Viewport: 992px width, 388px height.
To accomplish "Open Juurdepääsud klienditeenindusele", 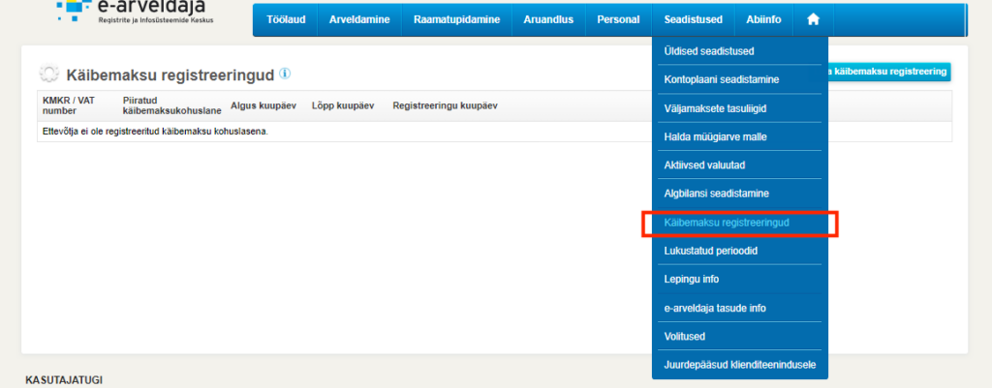I will (739, 365).
